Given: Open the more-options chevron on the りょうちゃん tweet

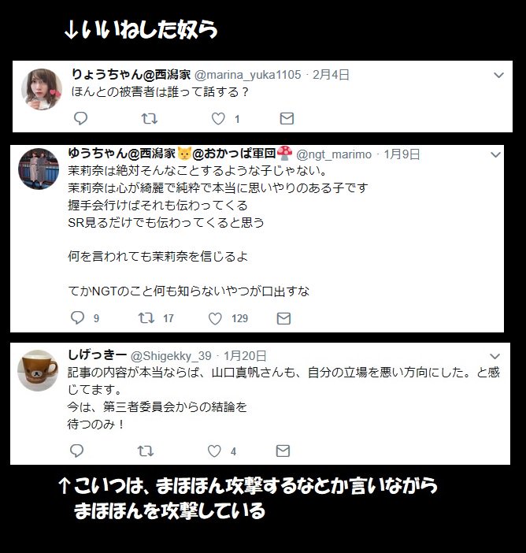Looking at the screenshot, I should pyautogui.click(x=498, y=75).
